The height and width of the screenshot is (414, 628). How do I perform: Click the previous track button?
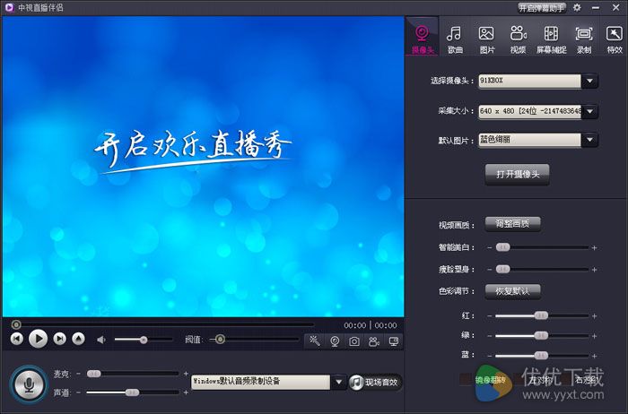pyautogui.click(x=17, y=339)
